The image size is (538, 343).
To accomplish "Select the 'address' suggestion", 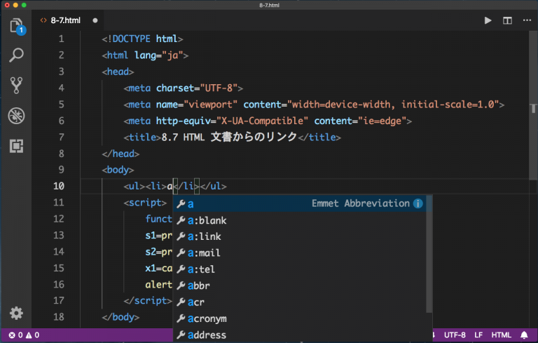I will [x=300, y=335].
